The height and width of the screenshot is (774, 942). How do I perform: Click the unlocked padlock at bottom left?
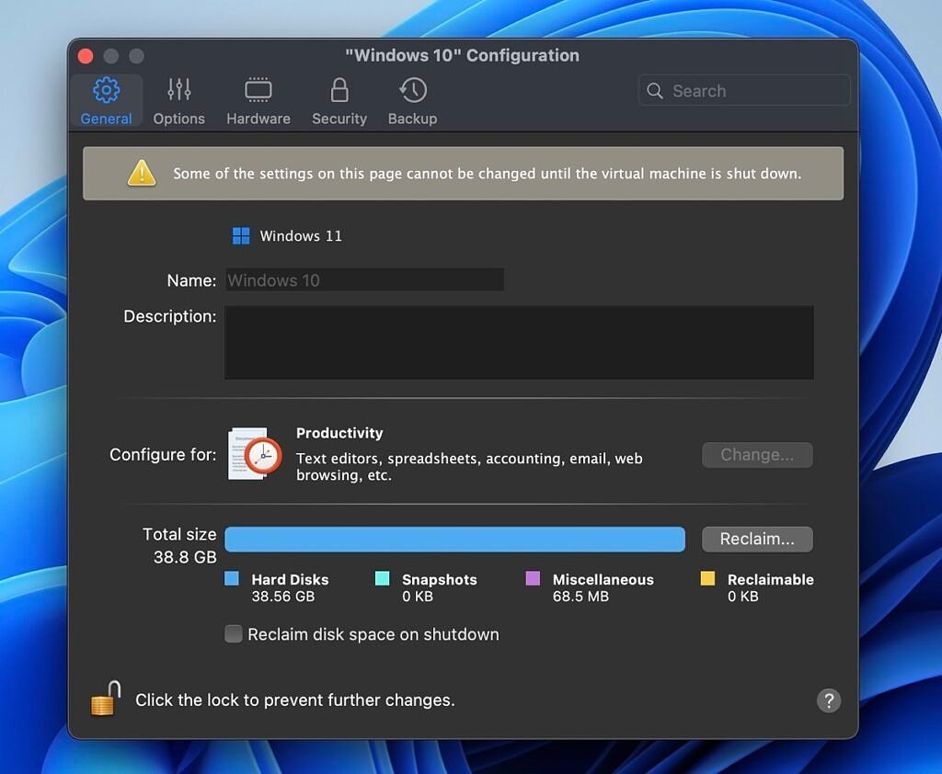(104, 699)
